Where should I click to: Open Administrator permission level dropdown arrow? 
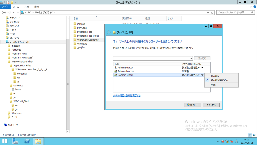pyautogui.click(x=202, y=68)
